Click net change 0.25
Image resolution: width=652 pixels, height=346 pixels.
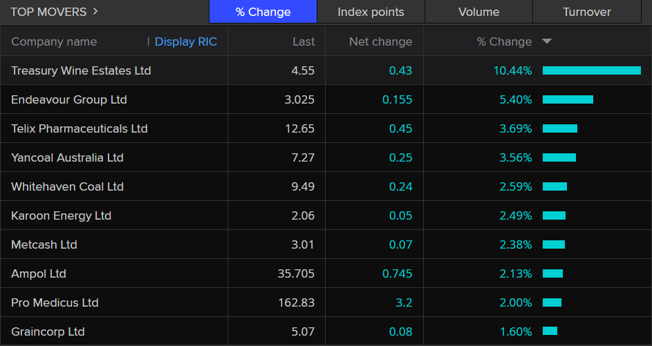click(x=400, y=157)
